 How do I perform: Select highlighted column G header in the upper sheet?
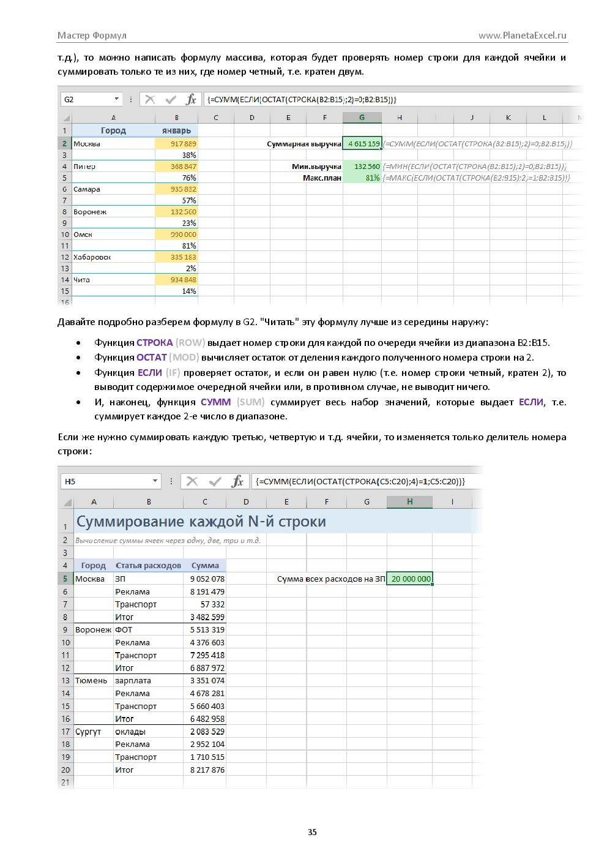362,118
